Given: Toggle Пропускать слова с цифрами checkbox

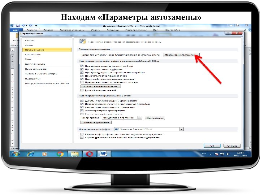Looking at the screenshot, I should pos(82,69).
